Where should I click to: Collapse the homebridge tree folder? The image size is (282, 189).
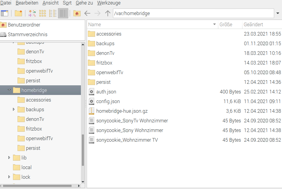[x=9, y=90]
